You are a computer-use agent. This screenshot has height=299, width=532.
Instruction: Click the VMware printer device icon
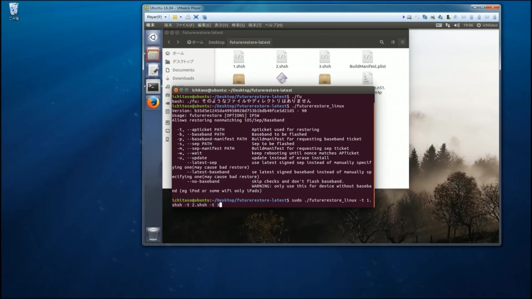pos(433,17)
